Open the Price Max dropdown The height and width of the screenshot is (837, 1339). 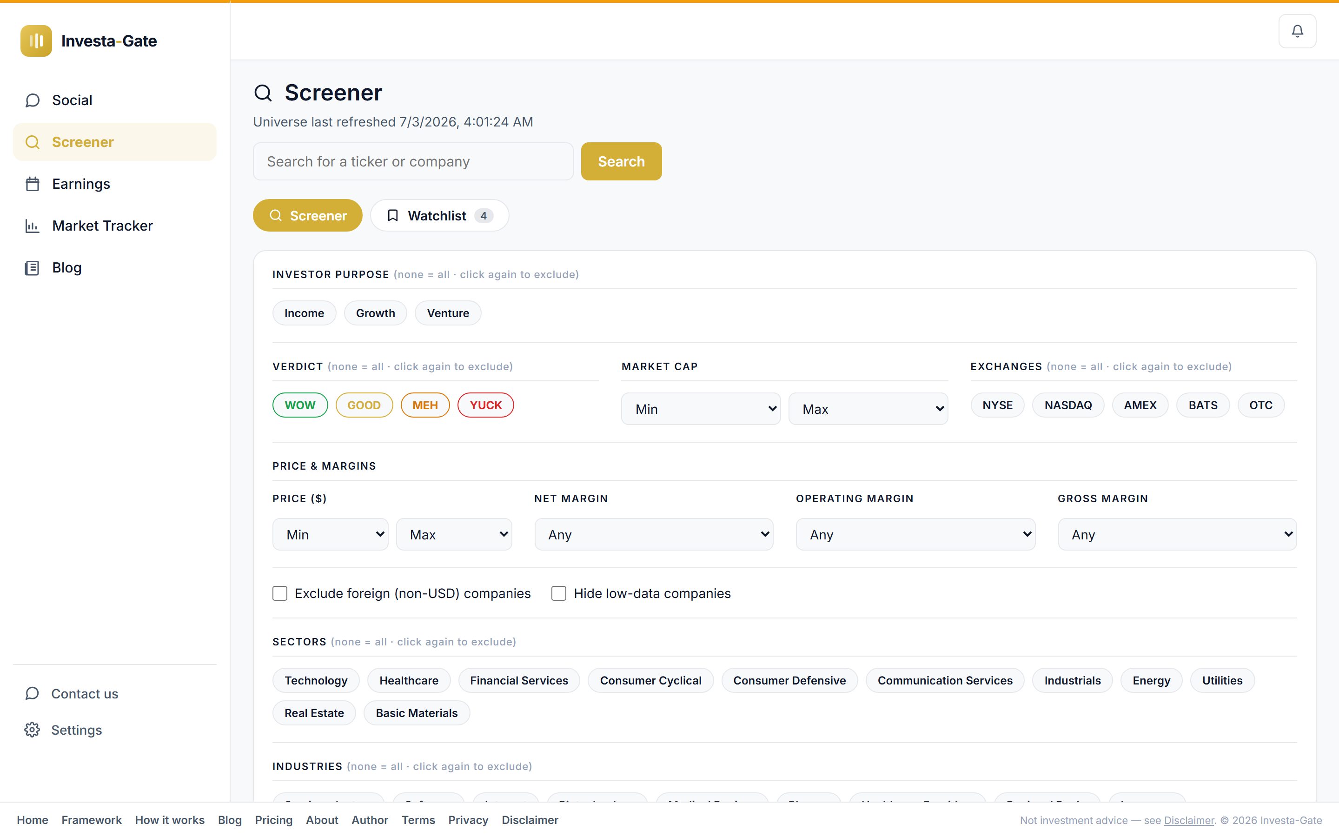pos(454,534)
